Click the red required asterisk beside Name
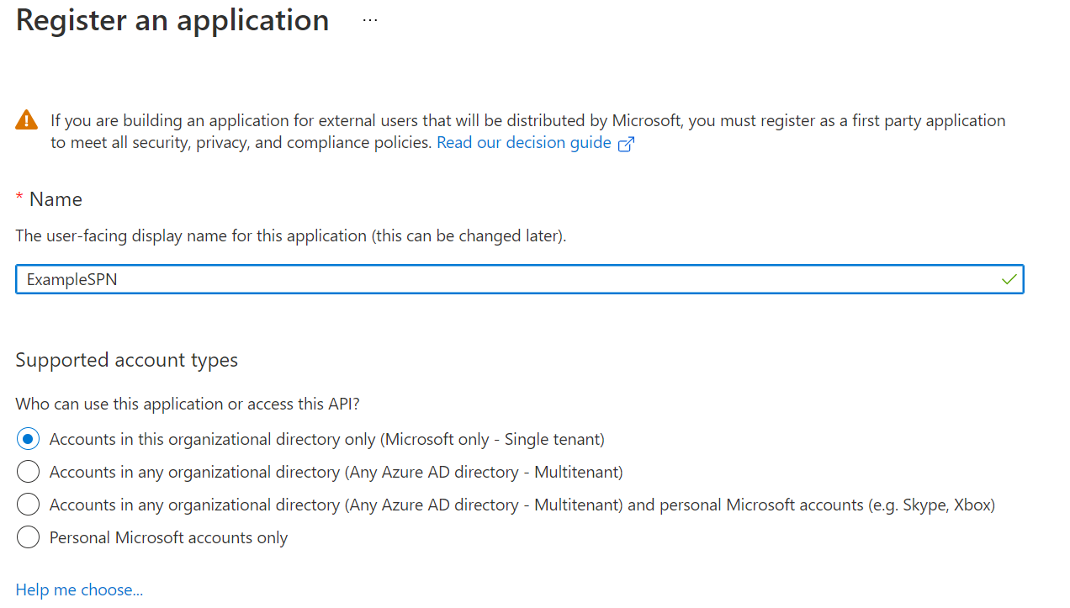Screen dimensions: 1070x608 click(19, 198)
